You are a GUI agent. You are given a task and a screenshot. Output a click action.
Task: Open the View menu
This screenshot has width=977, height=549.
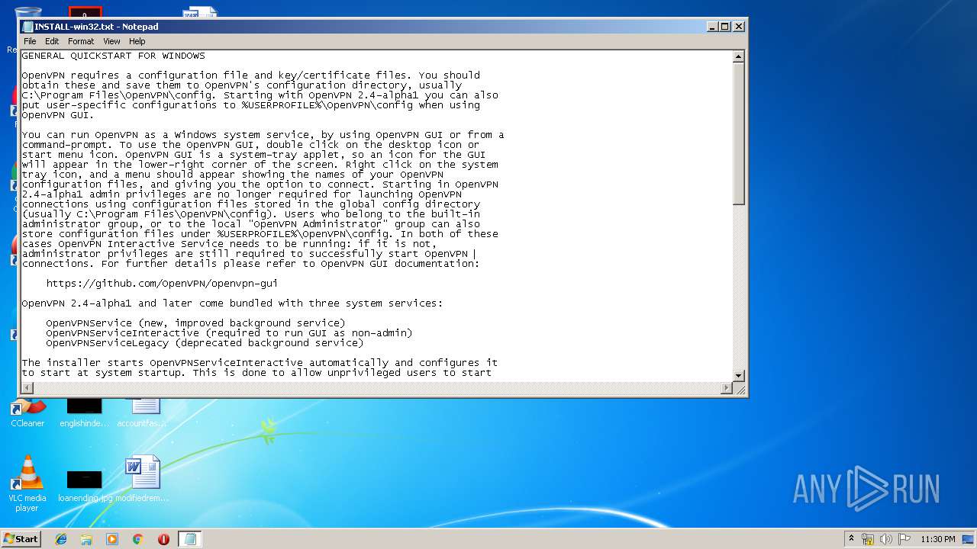111,41
